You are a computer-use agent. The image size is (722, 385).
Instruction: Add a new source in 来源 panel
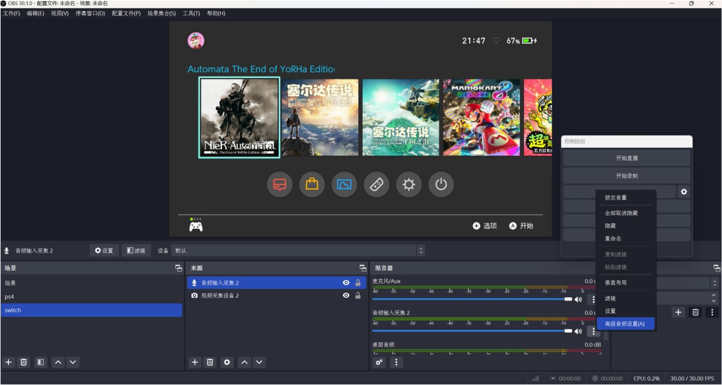195,362
